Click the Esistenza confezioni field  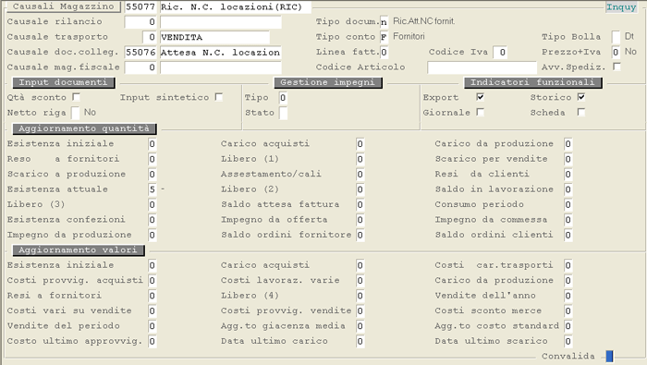[153, 220]
